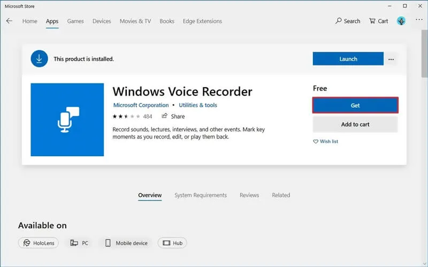Go to the Home tab

pos(30,21)
